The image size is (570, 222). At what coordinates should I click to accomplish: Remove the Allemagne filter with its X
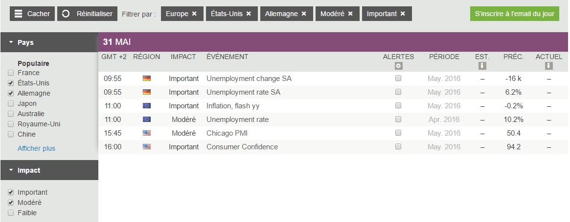pos(304,14)
